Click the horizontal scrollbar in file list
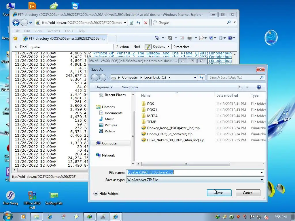 click(186, 164)
